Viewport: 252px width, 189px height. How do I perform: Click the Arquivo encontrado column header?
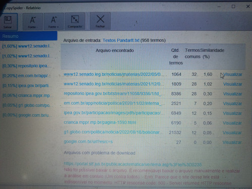(114, 50)
